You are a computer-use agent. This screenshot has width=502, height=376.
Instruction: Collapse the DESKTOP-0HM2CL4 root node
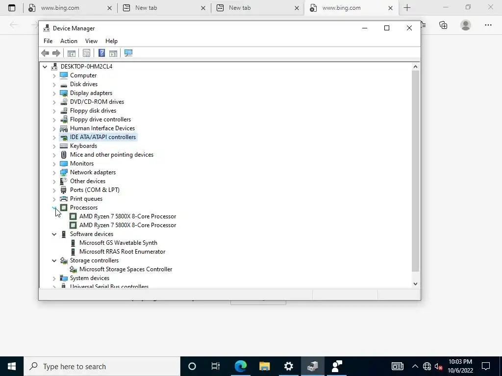pyautogui.click(x=45, y=67)
